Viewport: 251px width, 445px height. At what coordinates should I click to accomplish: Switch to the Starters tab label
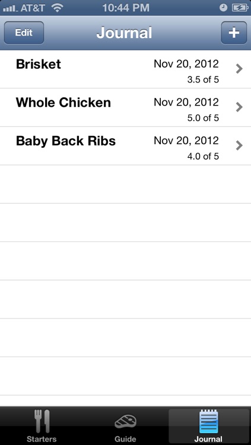click(x=42, y=438)
